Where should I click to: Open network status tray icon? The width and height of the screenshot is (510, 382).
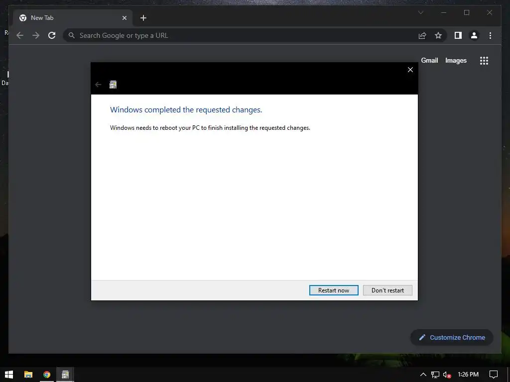click(x=435, y=375)
